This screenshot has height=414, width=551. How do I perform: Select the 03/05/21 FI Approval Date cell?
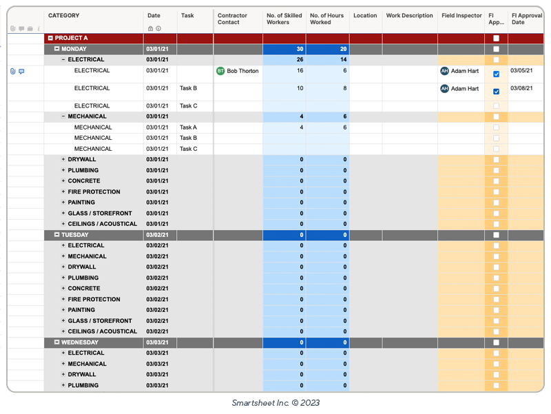[x=527, y=71]
